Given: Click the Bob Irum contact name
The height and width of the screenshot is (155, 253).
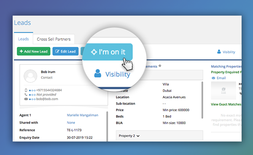Looking at the screenshot, I should pos(48,72).
